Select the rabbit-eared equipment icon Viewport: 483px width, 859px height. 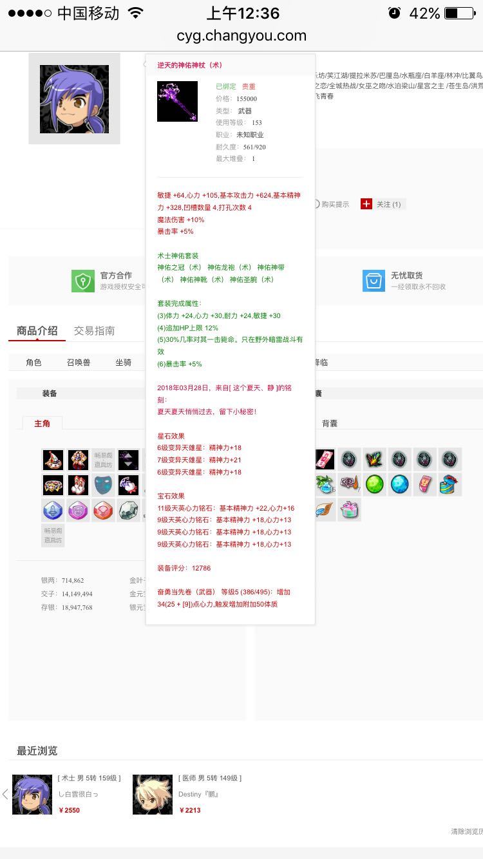pos(78,485)
